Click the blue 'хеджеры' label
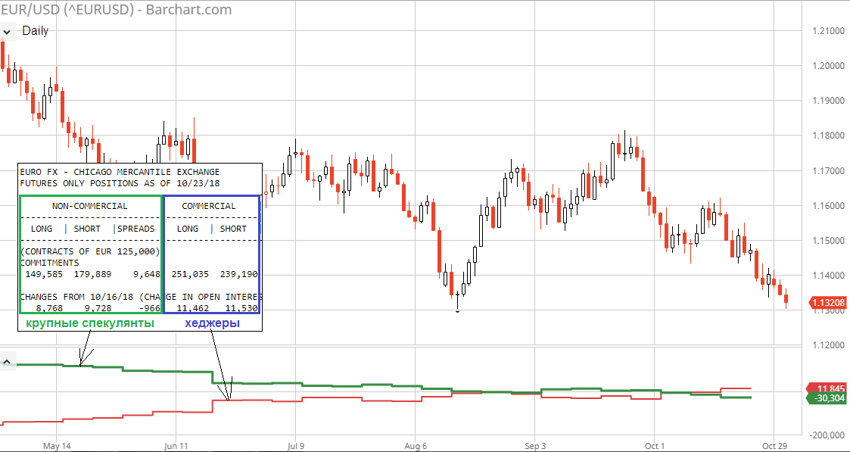The width and height of the screenshot is (850, 452). point(213,323)
